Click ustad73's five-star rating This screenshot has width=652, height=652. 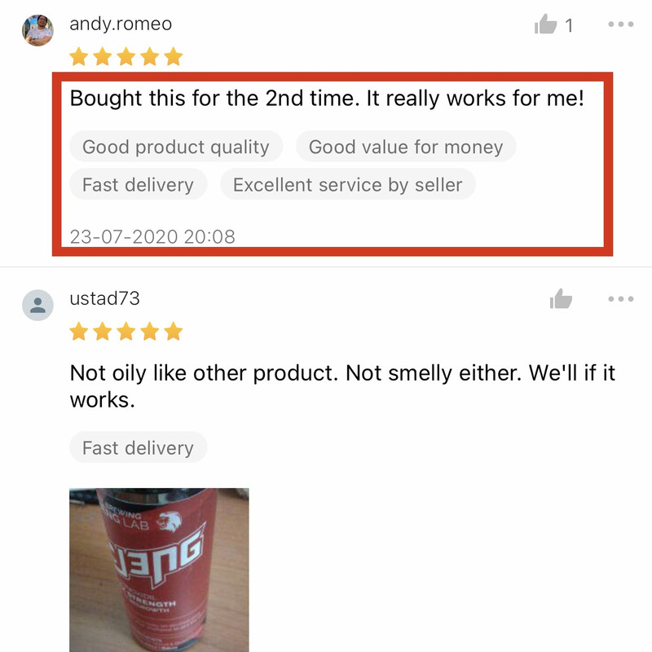tap(126, 332)
